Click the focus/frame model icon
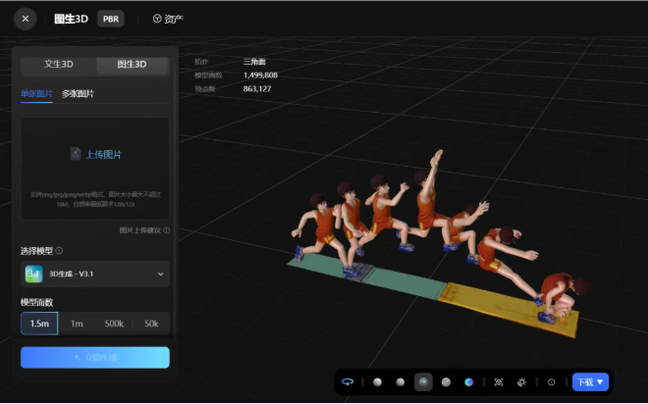This screenshot has width=648, height=404. [499, 382]
